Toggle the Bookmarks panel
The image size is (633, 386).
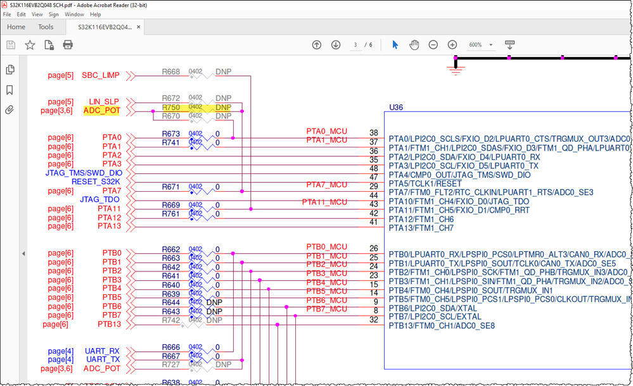pos(10,90)
